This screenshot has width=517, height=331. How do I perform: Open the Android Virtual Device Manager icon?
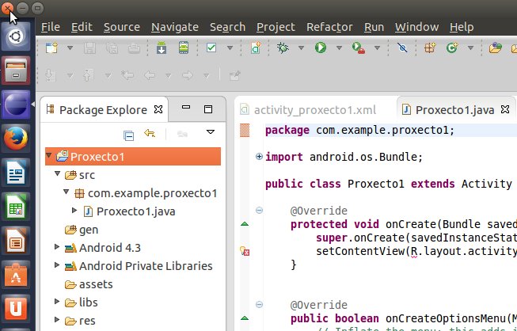(184, 48)
